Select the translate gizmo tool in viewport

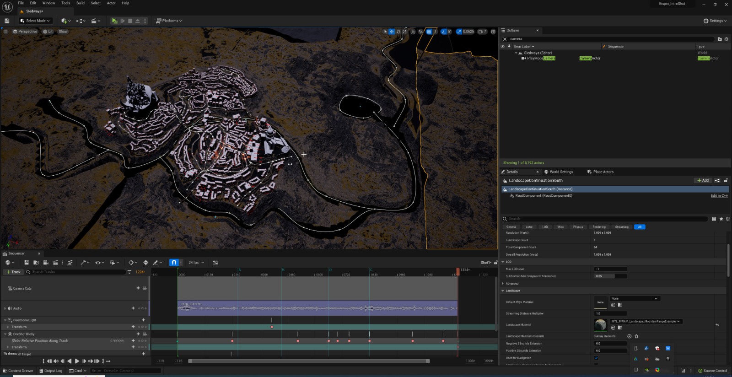point(392,32)
